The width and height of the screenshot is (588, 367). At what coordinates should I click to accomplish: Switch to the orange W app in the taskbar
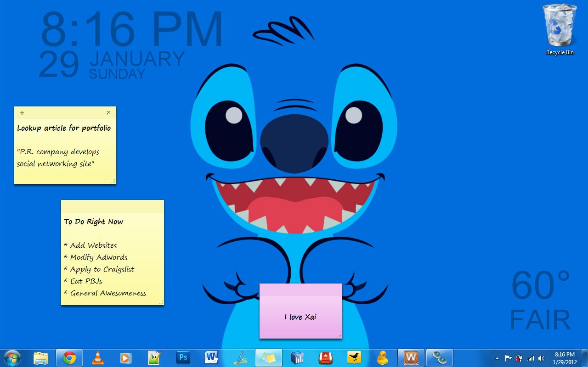point(411,357)
